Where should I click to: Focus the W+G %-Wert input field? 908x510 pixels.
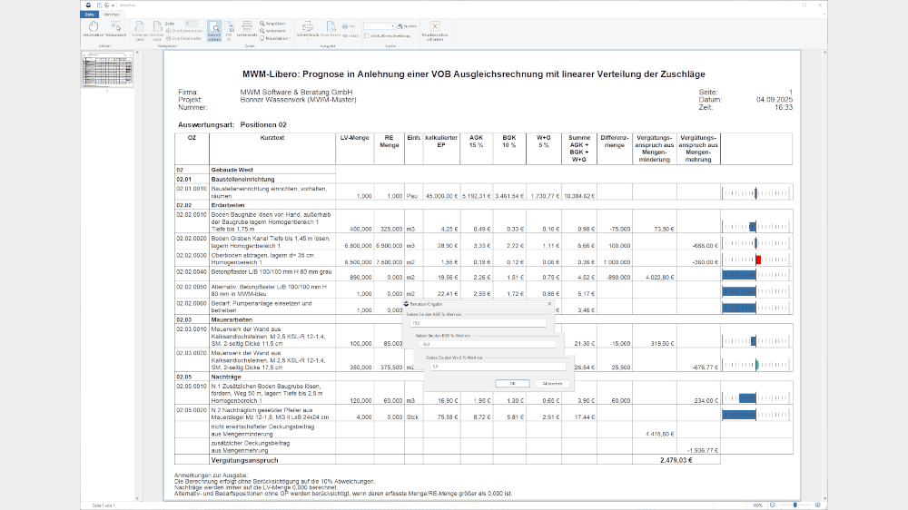tap(498, 367)
